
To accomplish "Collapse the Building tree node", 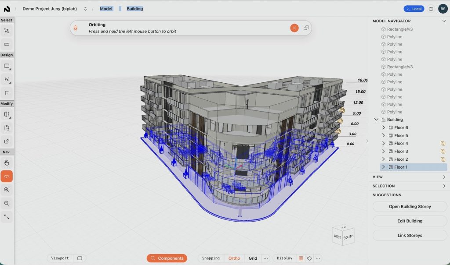I will pyautogui.click(x=376, y=120).
